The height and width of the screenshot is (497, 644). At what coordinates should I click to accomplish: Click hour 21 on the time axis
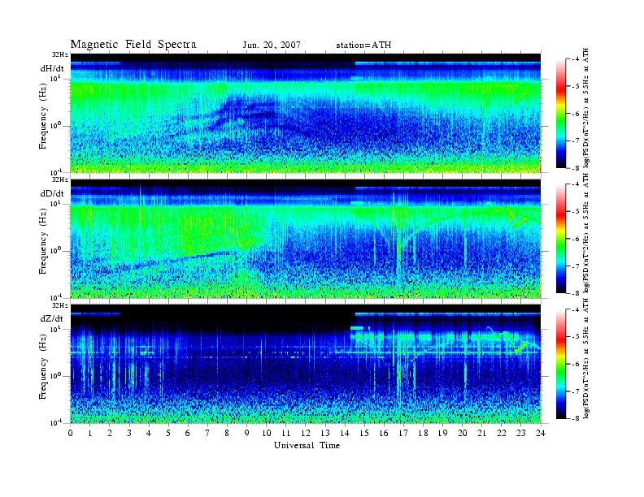pyautogui.click(x=482, y=433)
